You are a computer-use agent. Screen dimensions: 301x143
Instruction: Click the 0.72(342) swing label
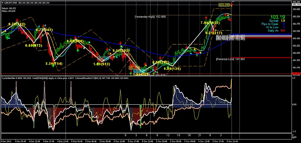tap(44, 30)
